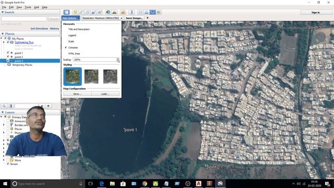Click the Add Path toolbar icon
This screenshot has width=334, height=188.
[x=87, y=12]
